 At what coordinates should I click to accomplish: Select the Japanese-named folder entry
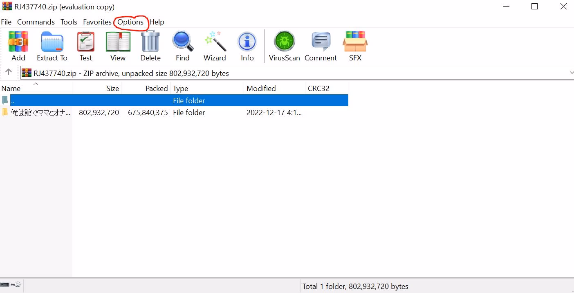(x=40, y=113)
